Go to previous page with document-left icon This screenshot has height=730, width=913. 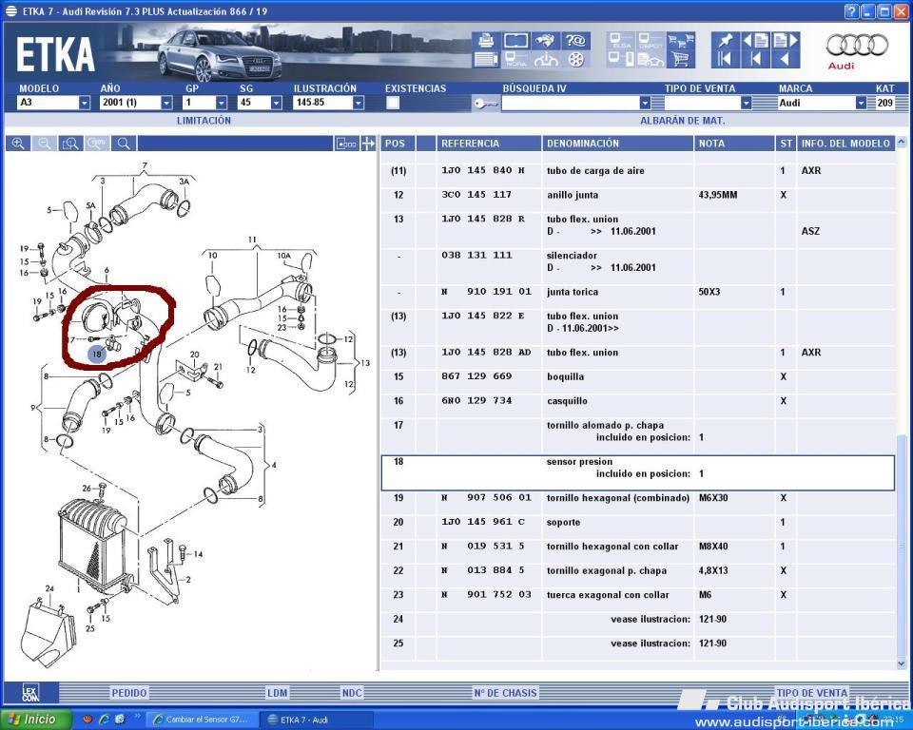pos(756,40)
